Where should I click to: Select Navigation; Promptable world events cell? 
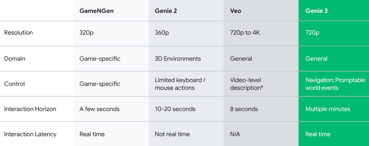[x=335, y=84]
